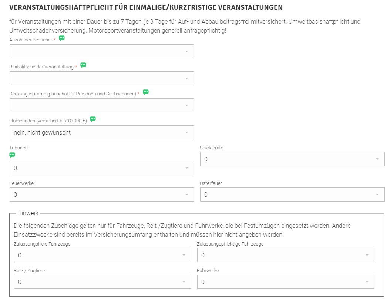Show the Deckungssumme help tooltip icon

[x=146, y=92]
